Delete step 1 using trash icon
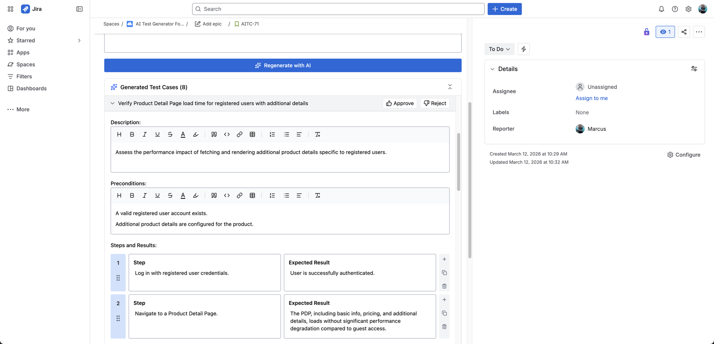Screen dimensions: 714x344 click(x=444, y=286)
